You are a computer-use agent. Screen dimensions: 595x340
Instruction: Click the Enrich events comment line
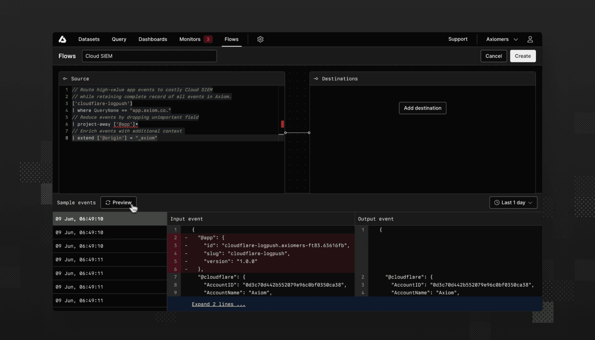click(x=127, y=131)
